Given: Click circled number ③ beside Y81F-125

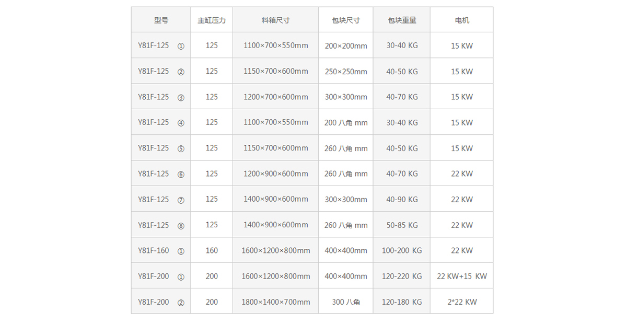Looking at the screenshot, I should click(x=181, y=97).
